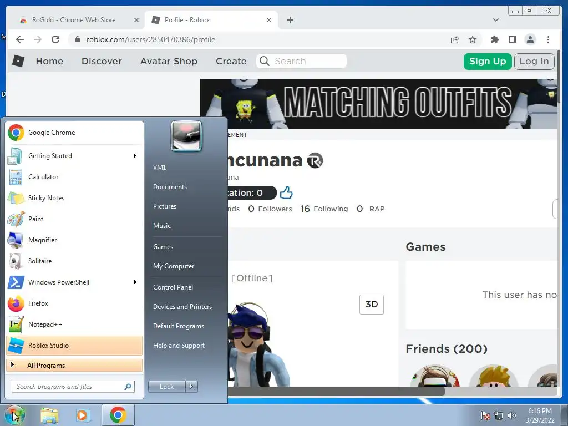Click the reload page icon

click(55, 39)
